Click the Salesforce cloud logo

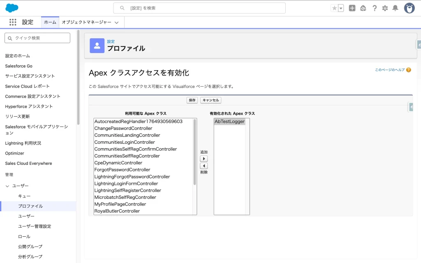(12, 8)
